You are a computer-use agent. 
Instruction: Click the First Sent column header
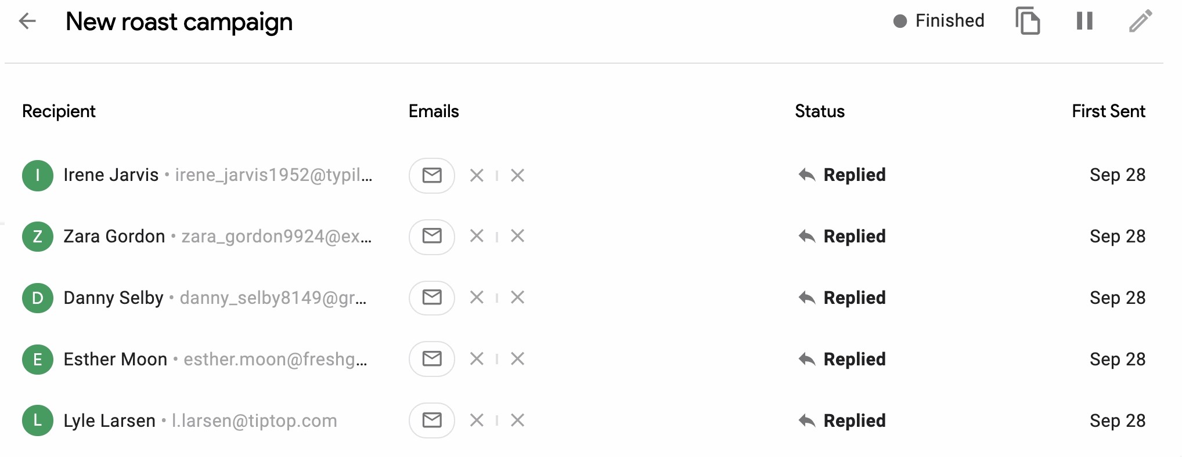pyautogui.click(x=1108, y=111)
